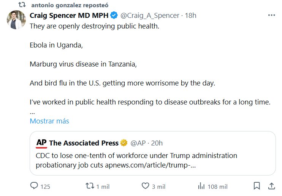Click the reply comment icon
The image size is (282, 196).
35,186
